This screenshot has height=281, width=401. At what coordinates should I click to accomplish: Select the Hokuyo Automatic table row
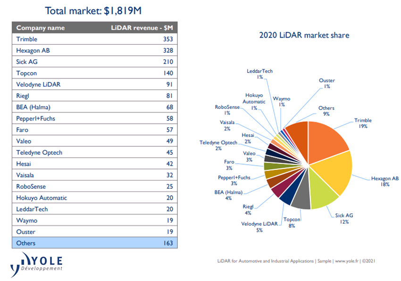point(95,198)
